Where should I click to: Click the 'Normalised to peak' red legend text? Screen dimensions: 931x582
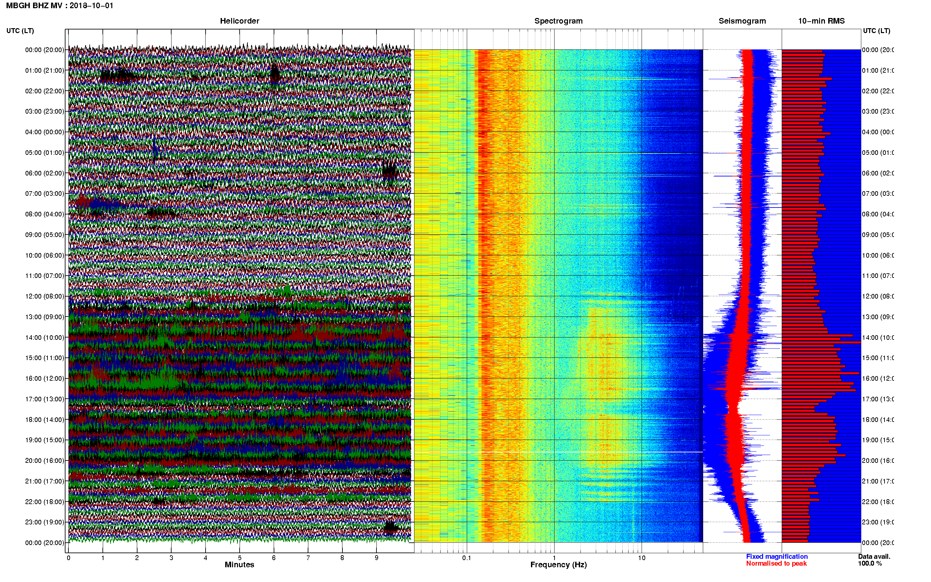coord(776,564)
